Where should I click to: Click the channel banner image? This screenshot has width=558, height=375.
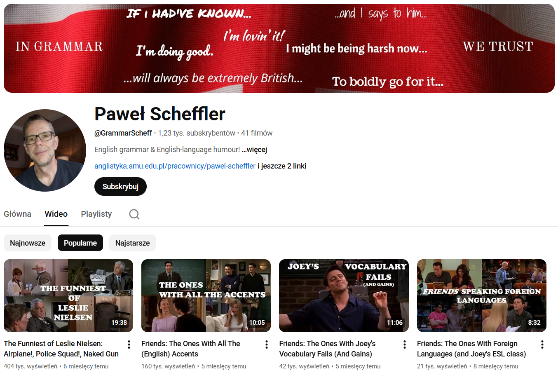tap(279, 48)
